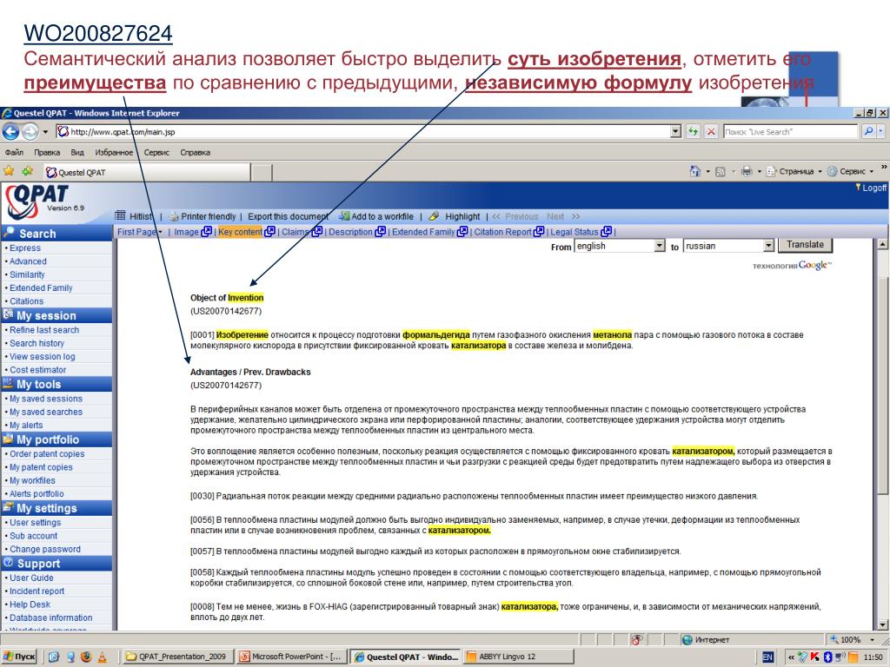Click the Highlight marker icon
890x667 pixels.
click(x=435, y=216)
